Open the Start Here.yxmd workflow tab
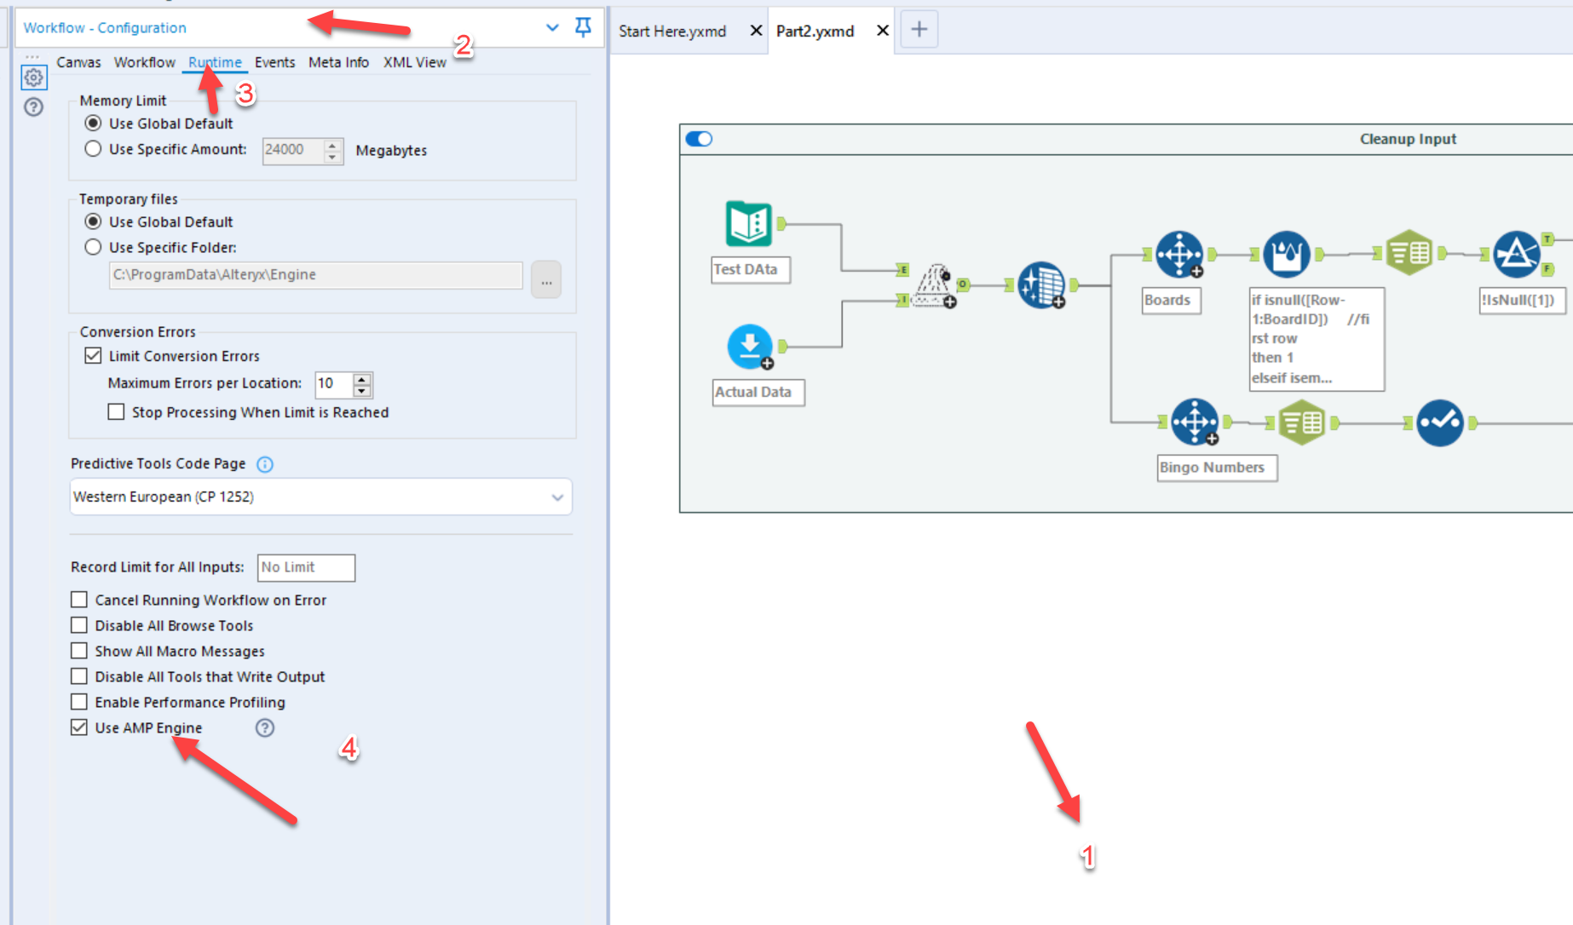Viewport: 1573px width, 925px height. click(x=672, y=30)
